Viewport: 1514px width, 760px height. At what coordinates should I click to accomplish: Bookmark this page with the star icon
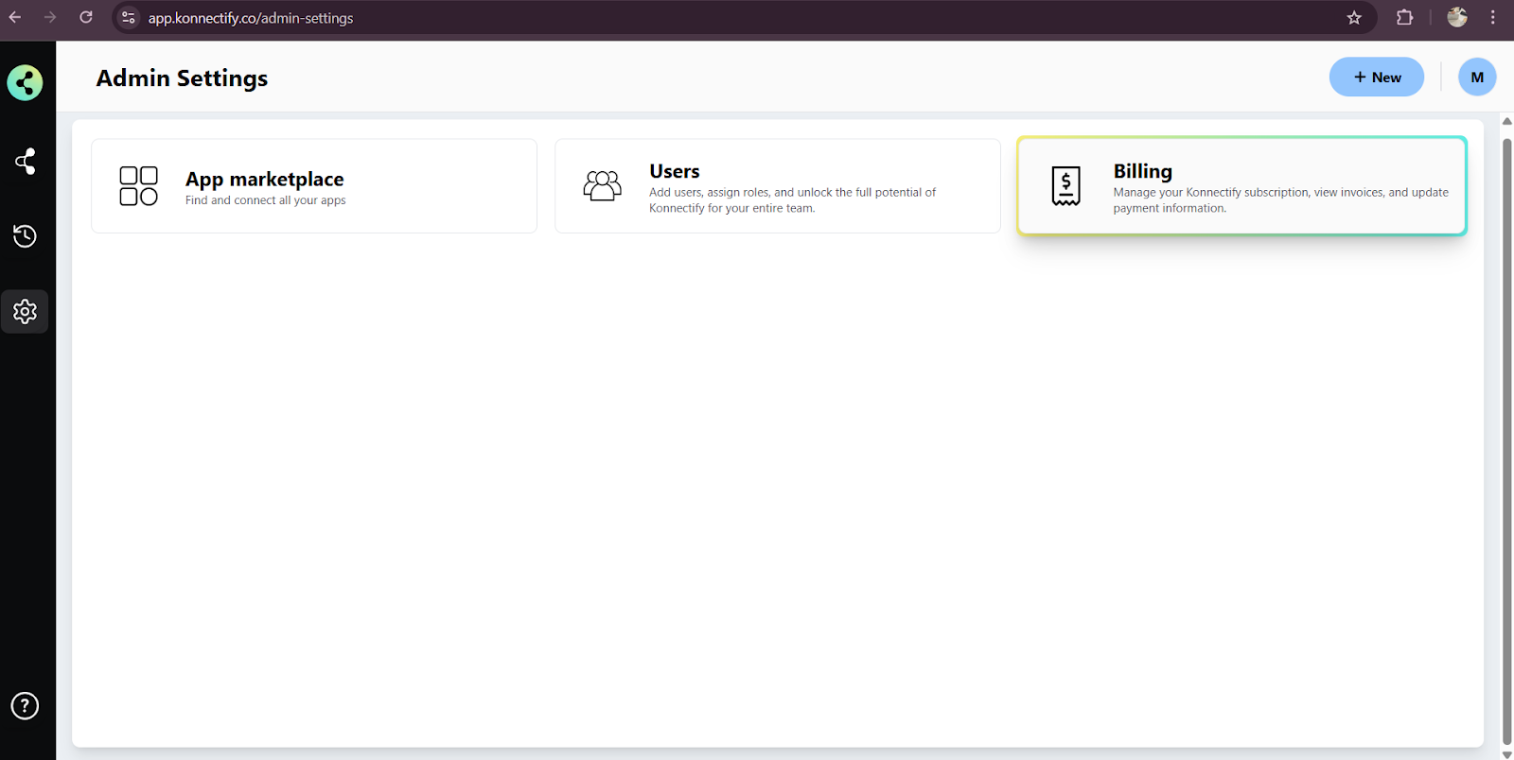[x=1354, y=17]
